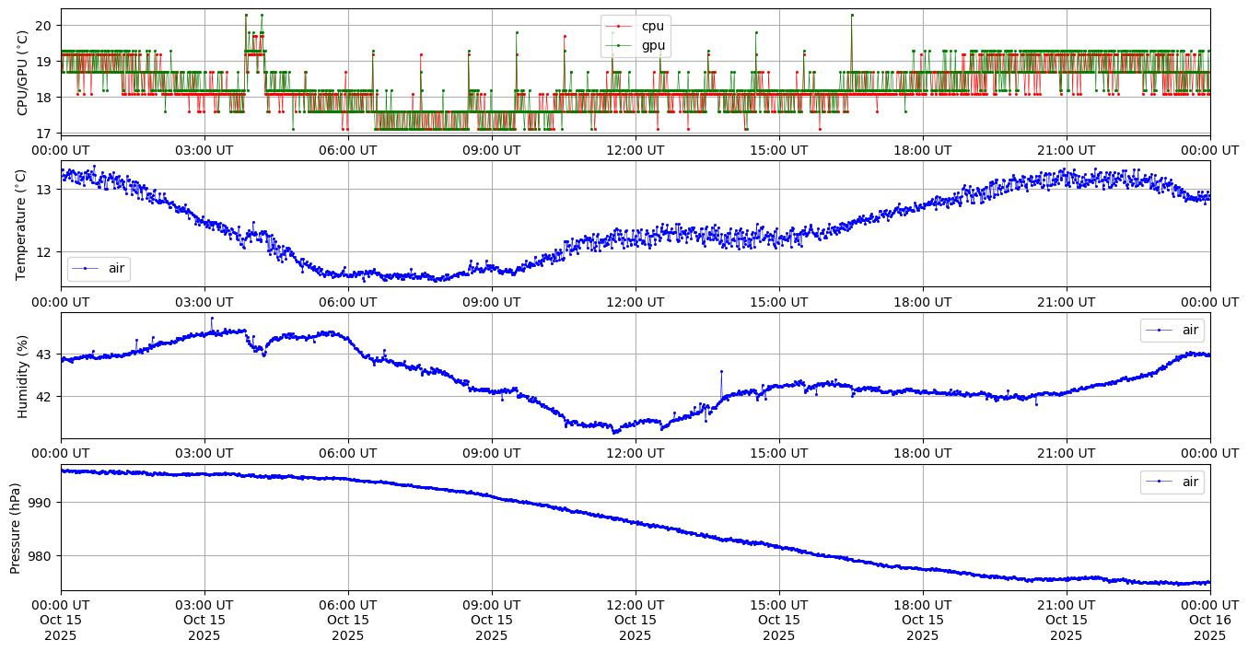The width and height of the screenshot is (1248, 651).
Task: Select the "cpu" legend text label
Action: point(652,27)
